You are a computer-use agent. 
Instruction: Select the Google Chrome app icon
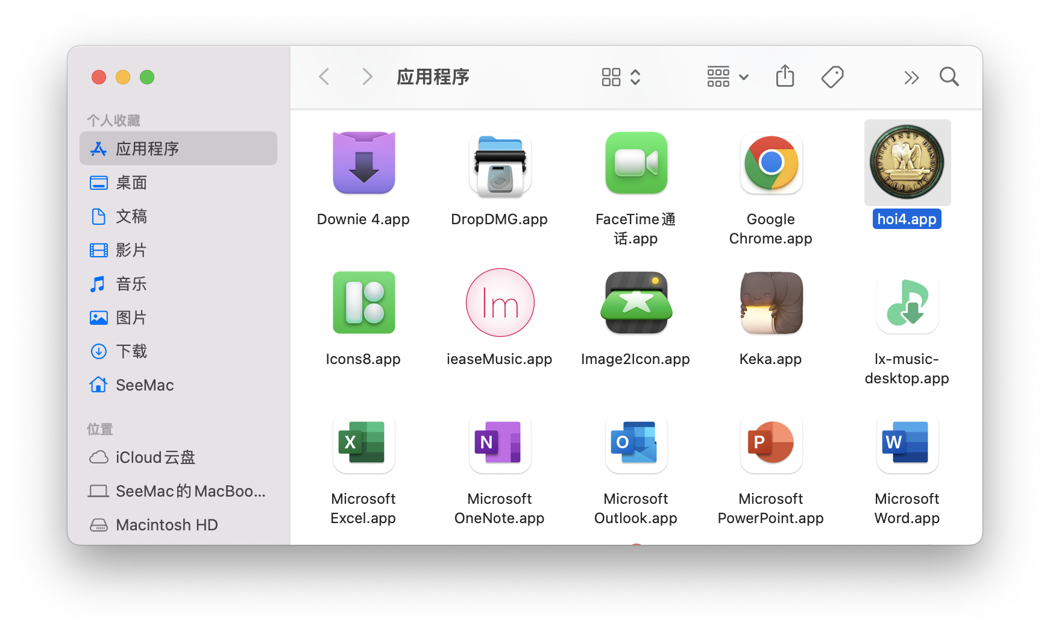771,163
